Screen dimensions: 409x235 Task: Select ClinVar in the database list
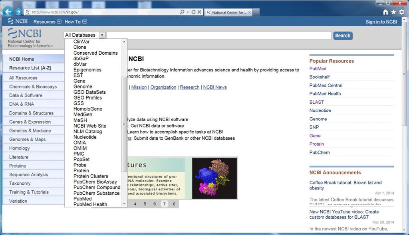81,41
